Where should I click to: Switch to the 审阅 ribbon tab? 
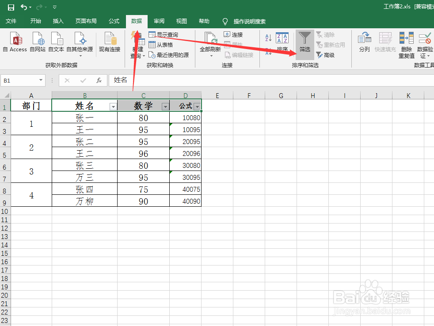tap(159, 21)
